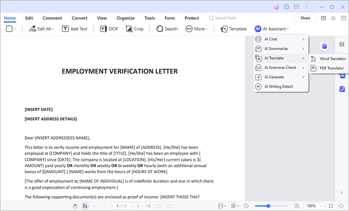This screenshot has height=211, width=349.
Task: Go to the next page
Action: (138, 206)
